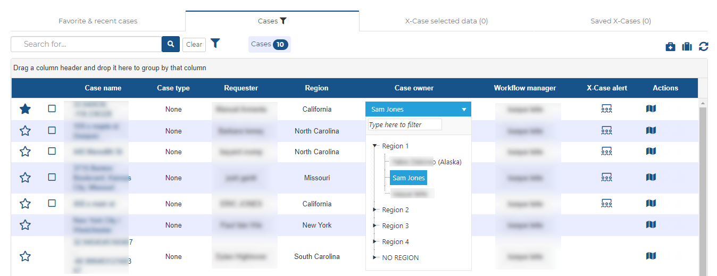The height and width of the screenshot is (276, 717).
Task: Tick the checkbox in the first California row
Action: pyautogui.click(x=52, y=108)
